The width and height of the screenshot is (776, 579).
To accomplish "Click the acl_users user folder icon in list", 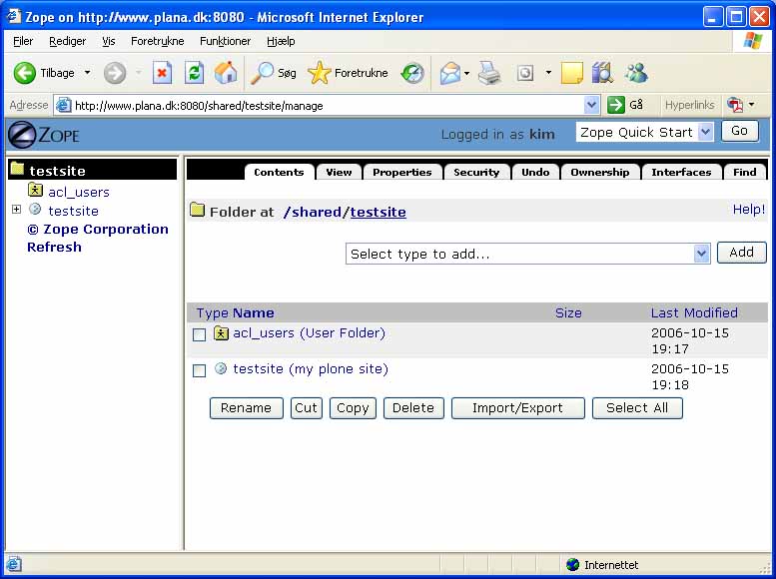I will click(x=222, y=333).
